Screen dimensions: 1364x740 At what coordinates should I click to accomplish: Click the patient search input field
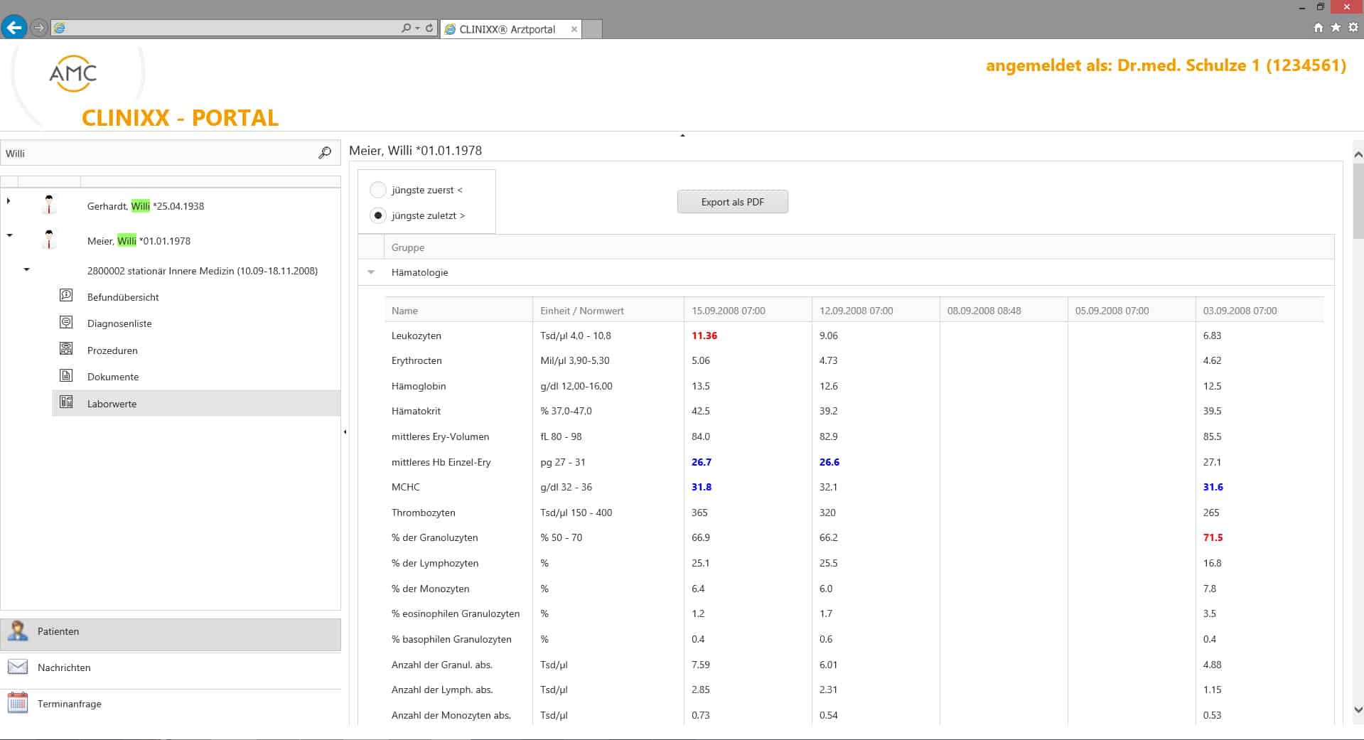click(160, 154)
